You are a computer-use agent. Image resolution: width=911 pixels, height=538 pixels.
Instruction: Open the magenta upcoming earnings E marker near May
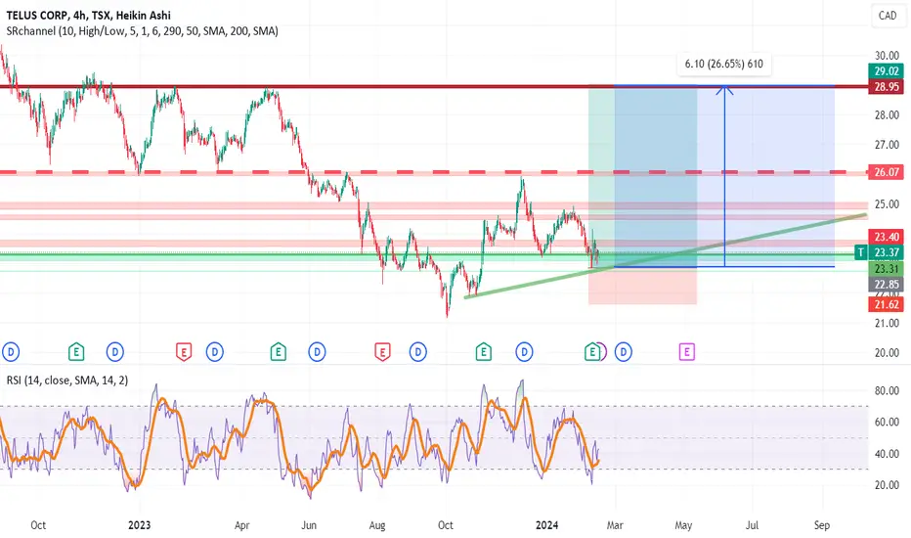point(687,352)
